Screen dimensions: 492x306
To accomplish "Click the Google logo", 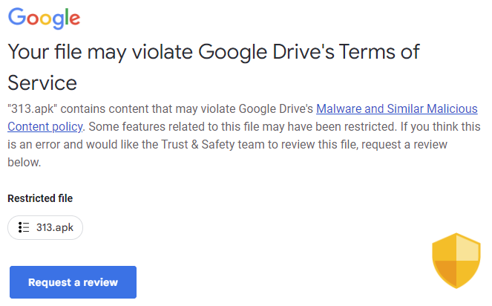I will coord(44,19).
